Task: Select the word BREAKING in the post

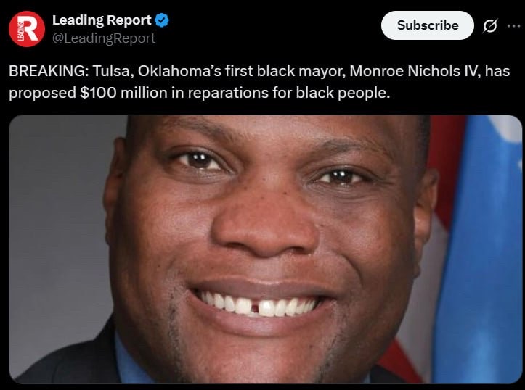Action: [x=47, y=71]
